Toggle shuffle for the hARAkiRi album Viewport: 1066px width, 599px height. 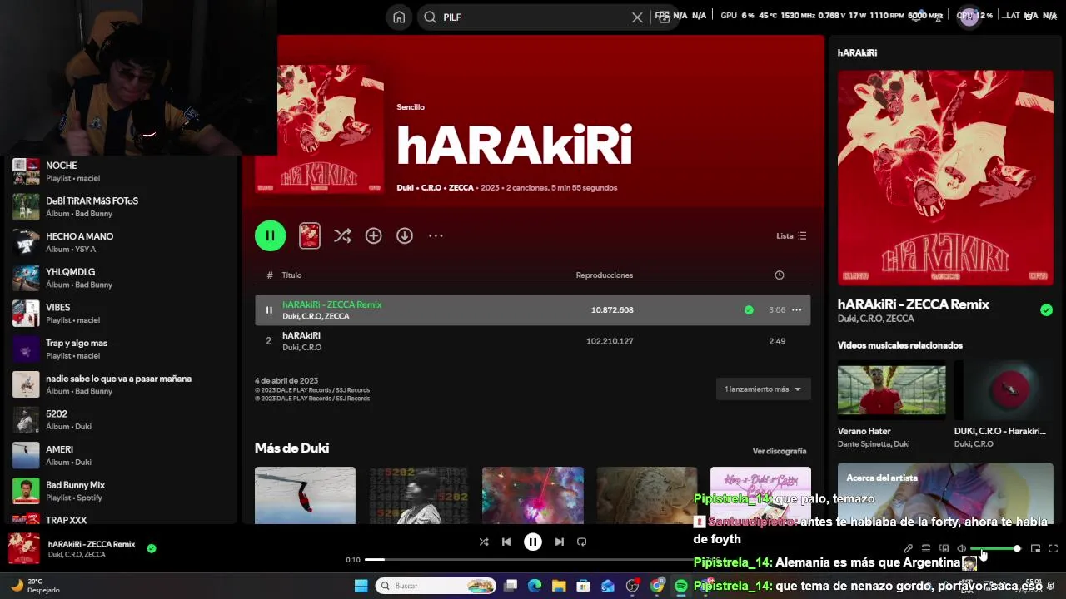342,235
